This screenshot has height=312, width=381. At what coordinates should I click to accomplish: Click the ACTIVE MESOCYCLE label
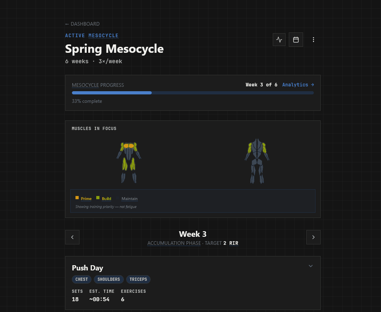tap(91, 36)
